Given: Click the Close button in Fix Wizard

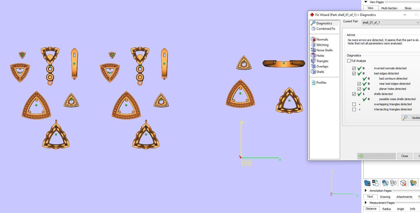Looking at the screenshot, I should click(405, 156).
